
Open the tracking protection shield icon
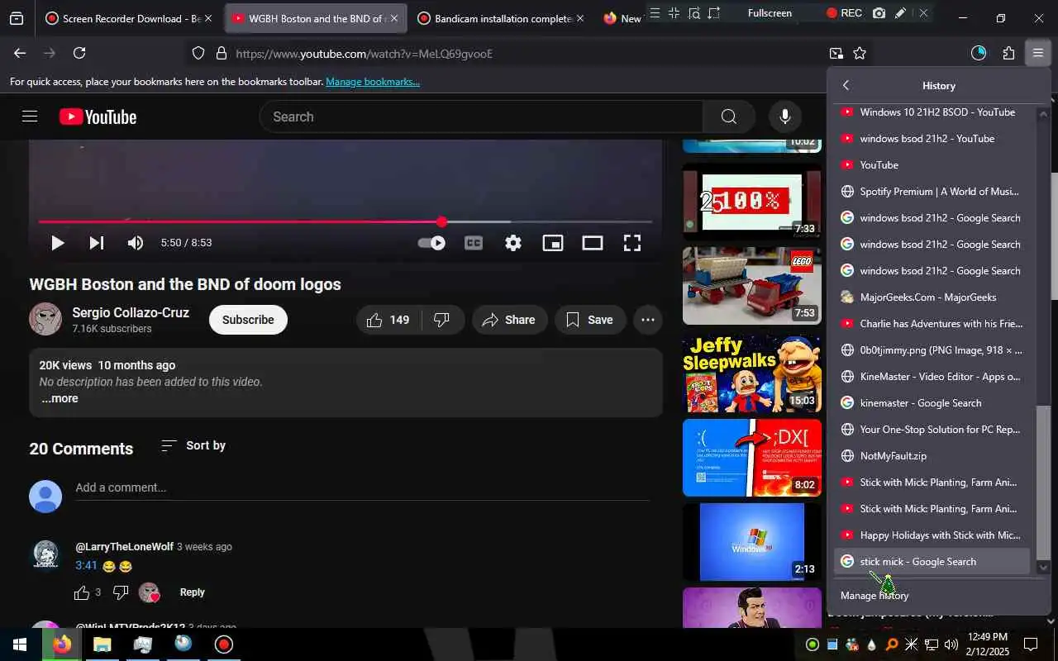click(198, 54)
